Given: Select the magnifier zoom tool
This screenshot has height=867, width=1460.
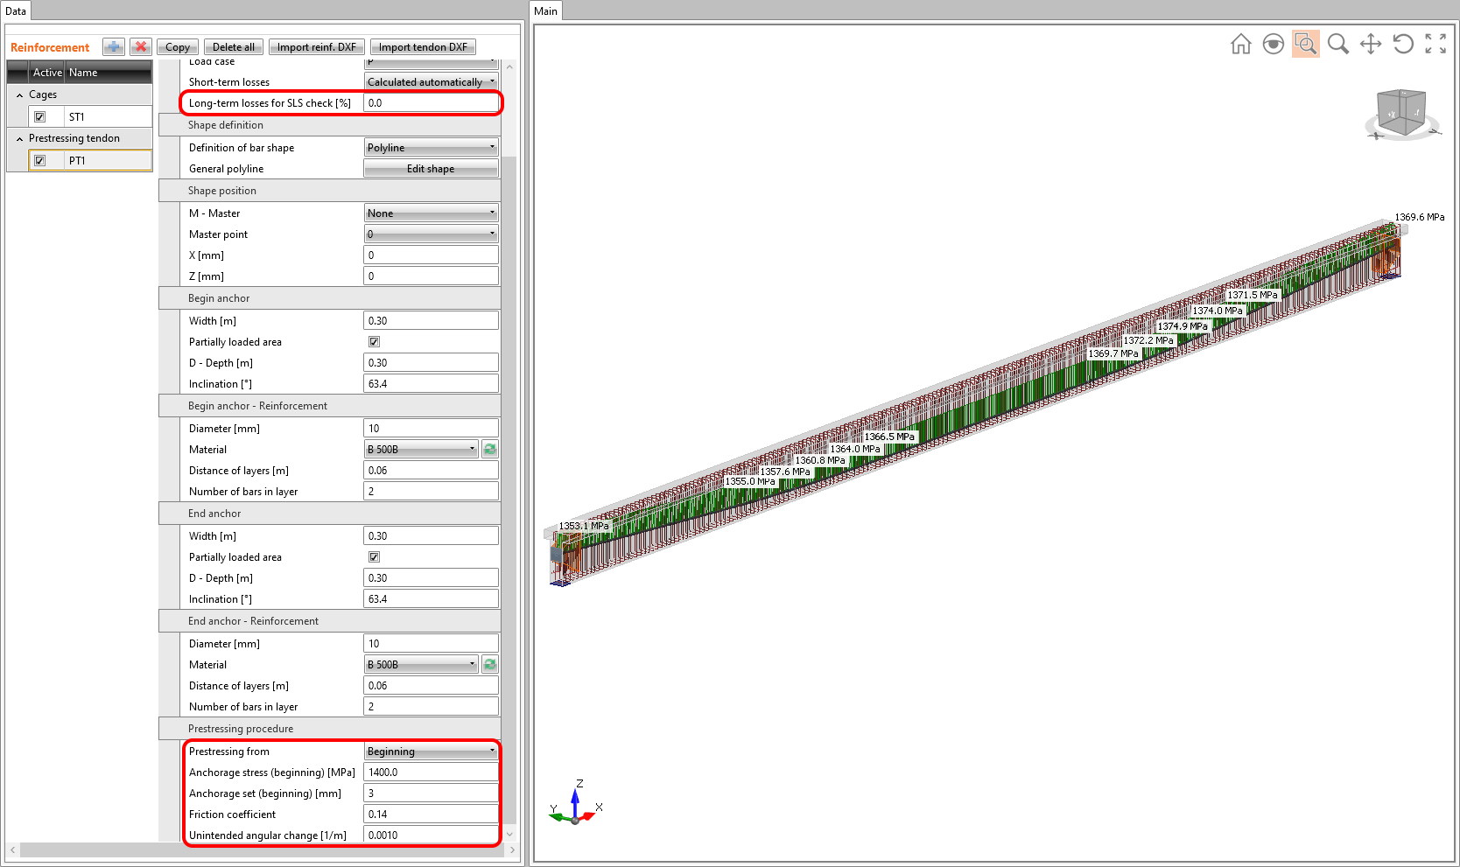Looking at the screenshot, I should 1337,44.
